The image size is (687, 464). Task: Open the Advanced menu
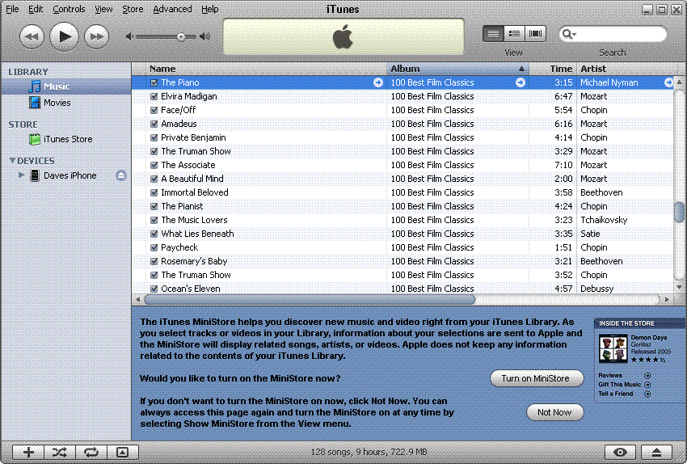[172, 9]
